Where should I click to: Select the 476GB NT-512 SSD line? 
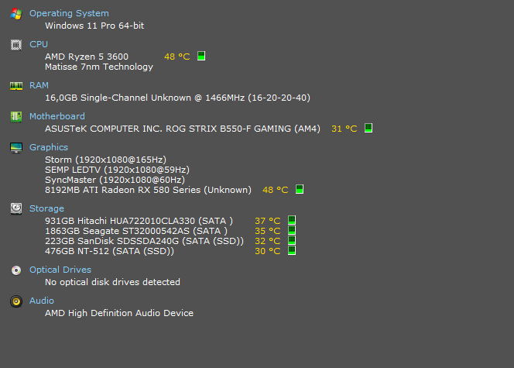[109, 251]
